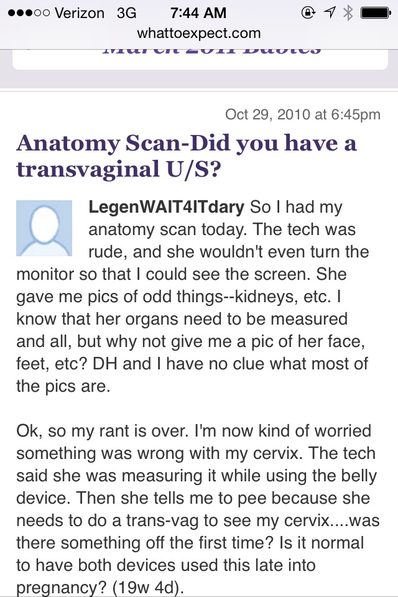
Task: Open the partially hidden March 2011 Babies heading
Action: click(x=211, y=50)
